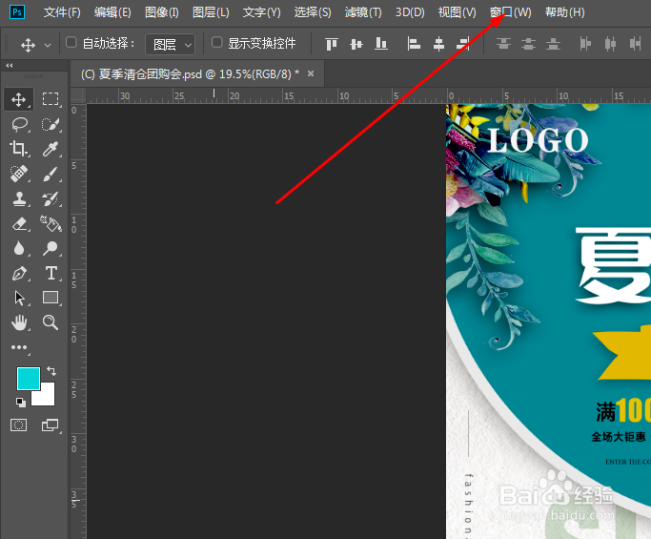Select the Eyedropper tool
Viewport: 651px width, 539px height.
(x=51, y=149)
